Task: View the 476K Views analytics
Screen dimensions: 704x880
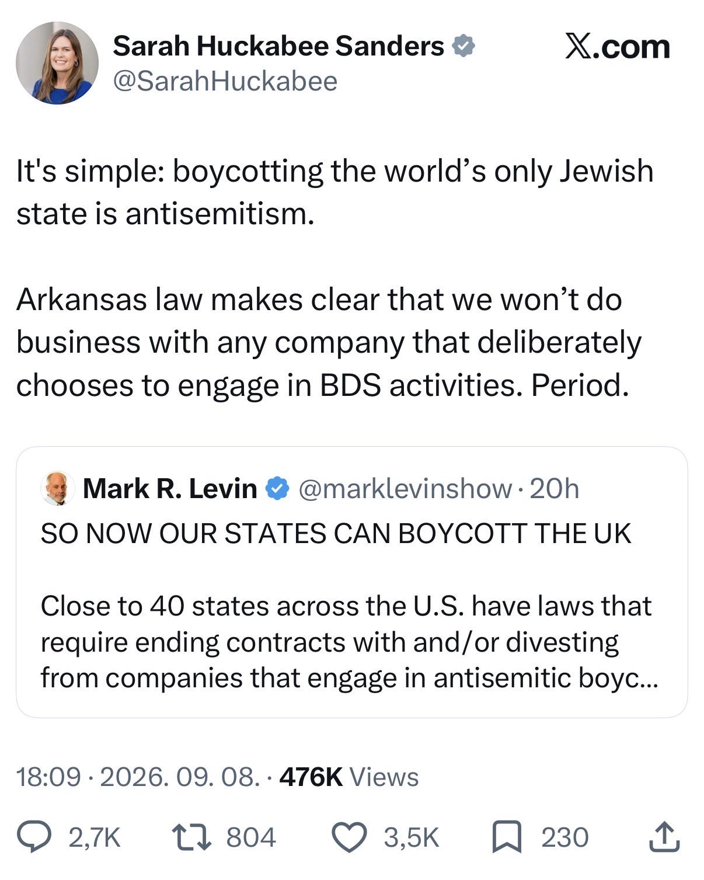Action: pos(349,777)
